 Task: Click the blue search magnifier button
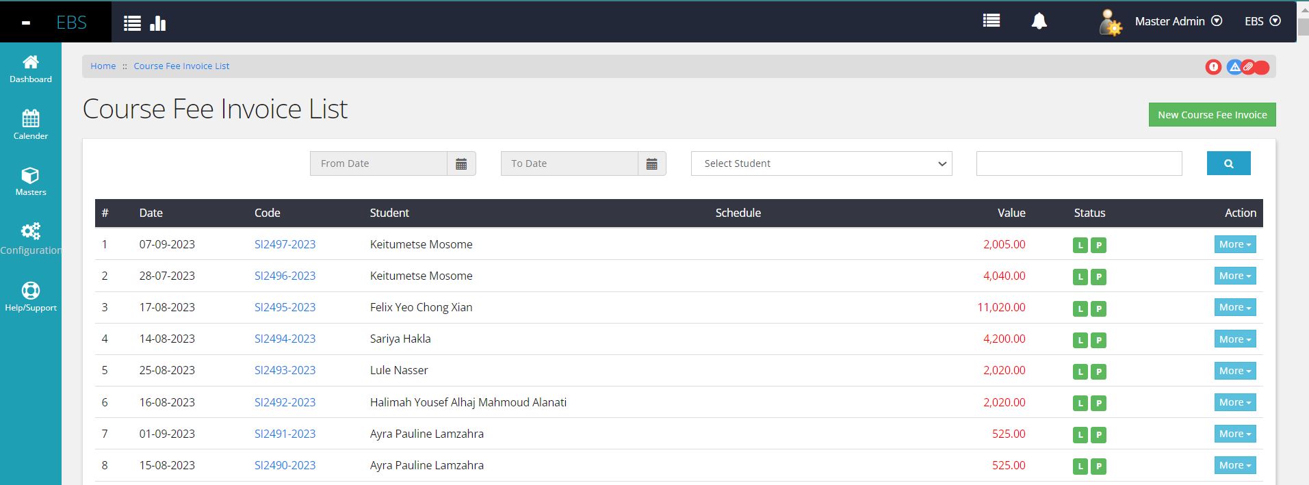pos(1228,163)
